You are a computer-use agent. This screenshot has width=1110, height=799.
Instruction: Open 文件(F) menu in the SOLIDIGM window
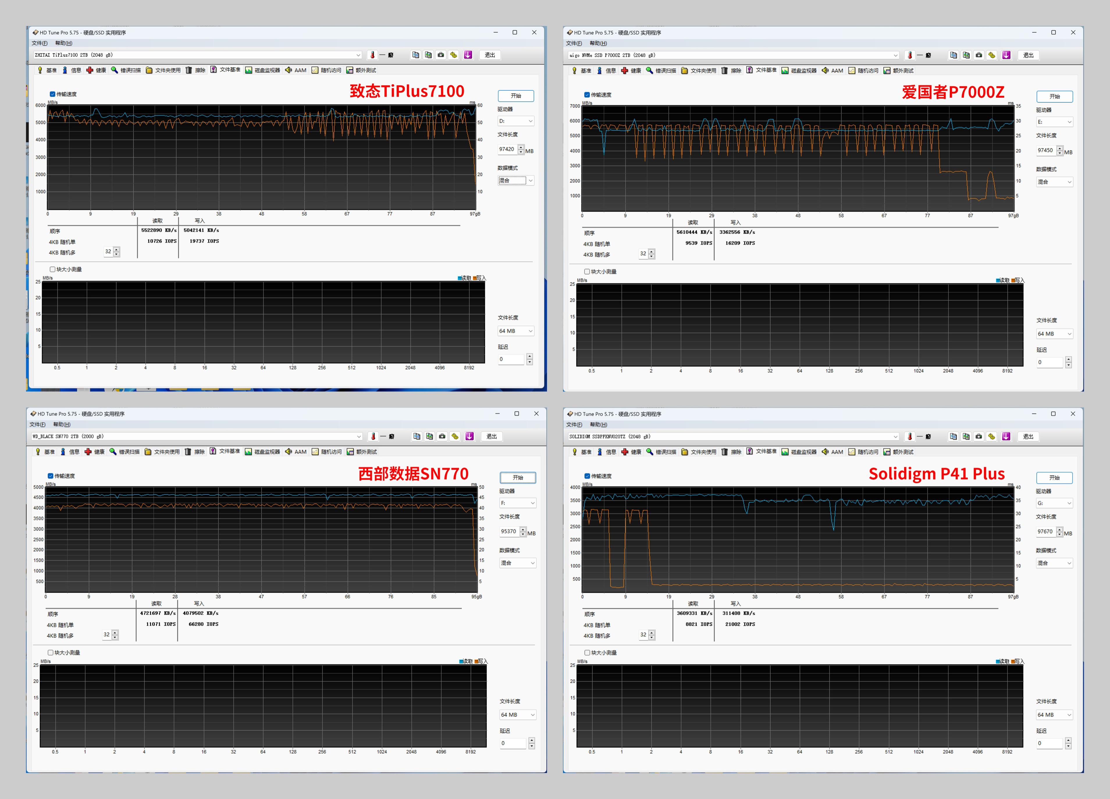(x=574, y=424)
